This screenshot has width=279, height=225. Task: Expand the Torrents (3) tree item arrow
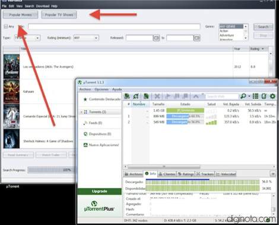click(x=81, y=112)
